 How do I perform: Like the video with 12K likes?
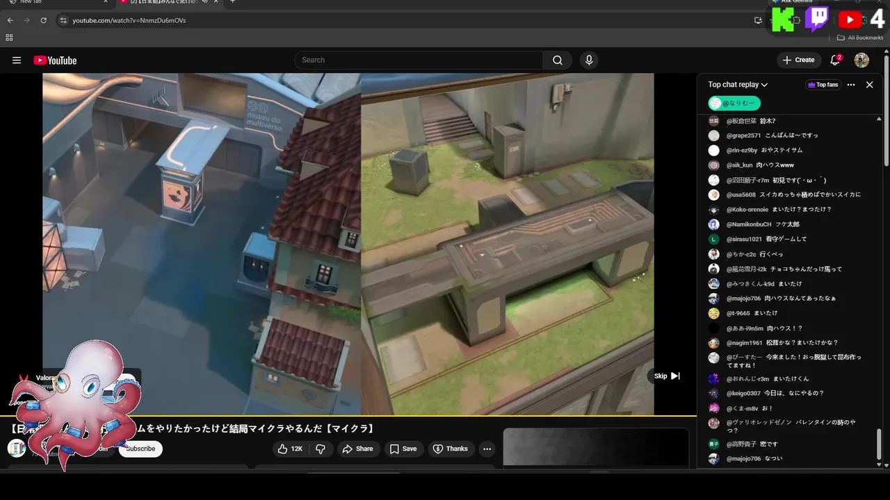[290, 449]
